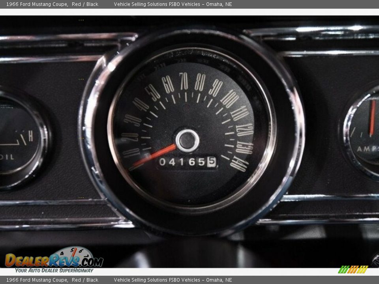The height and width of the screenshot is (284, 379).
Task: Click the 120 mark on the speedometer
Action: pyautogui.click(x=245, y=130)
